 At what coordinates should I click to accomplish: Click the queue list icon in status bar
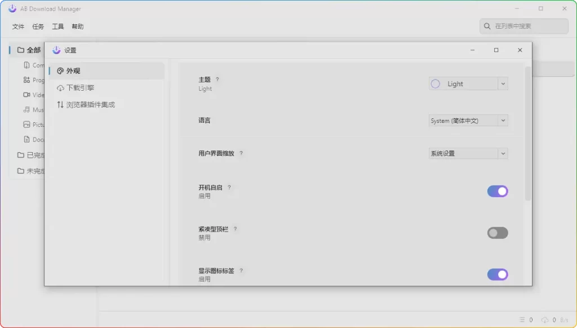tap(522, 320)
